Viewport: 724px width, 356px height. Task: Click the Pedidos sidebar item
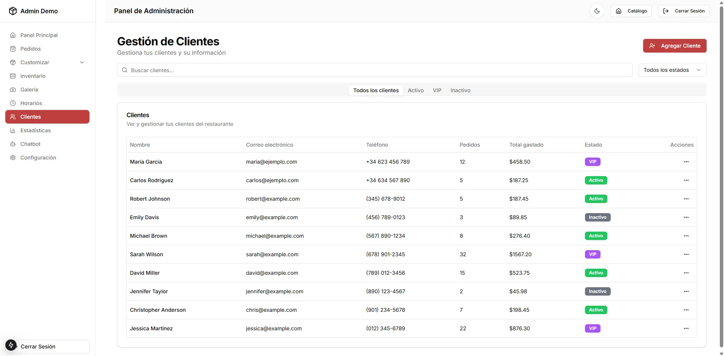(x=30, y=49)
